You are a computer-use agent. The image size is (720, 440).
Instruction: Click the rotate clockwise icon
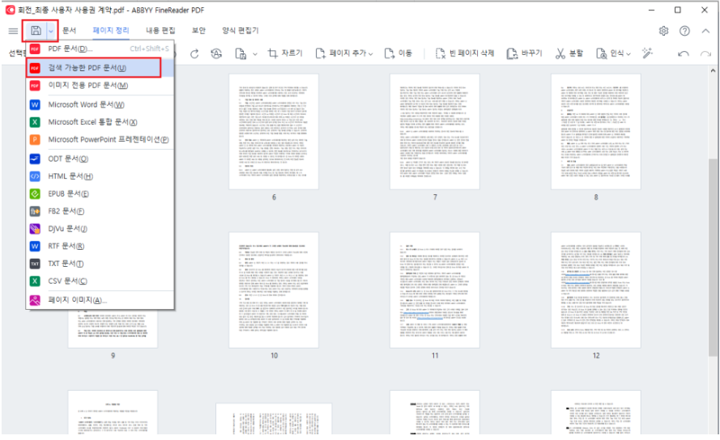pyautogui.click(x=194, y=53)
